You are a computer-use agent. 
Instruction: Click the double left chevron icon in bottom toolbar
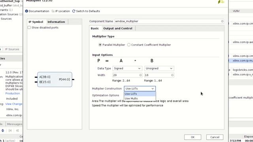pos(17,131)
